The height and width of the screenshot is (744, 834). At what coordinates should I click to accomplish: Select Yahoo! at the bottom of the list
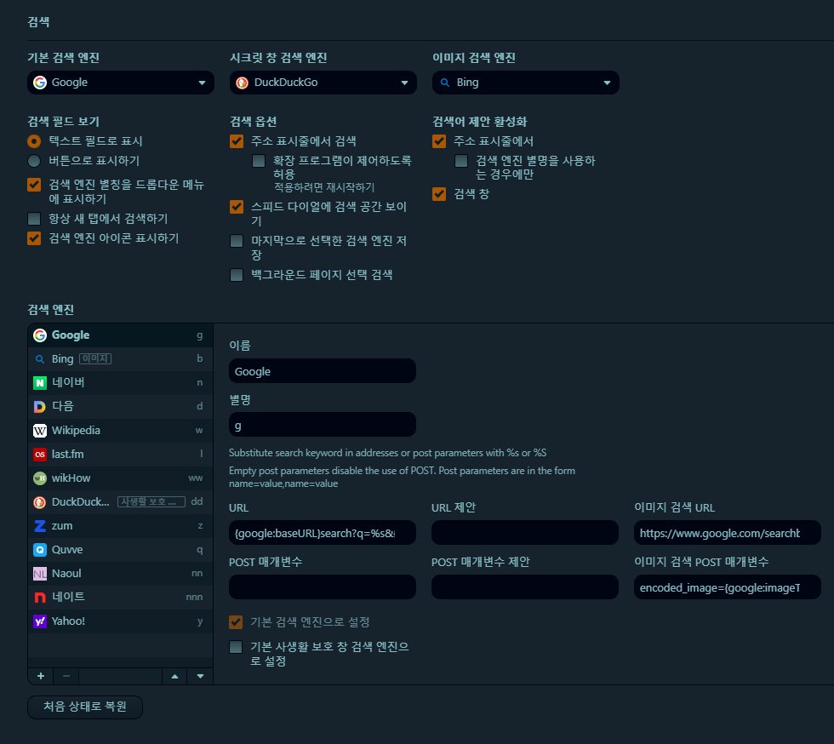point(85,621)
